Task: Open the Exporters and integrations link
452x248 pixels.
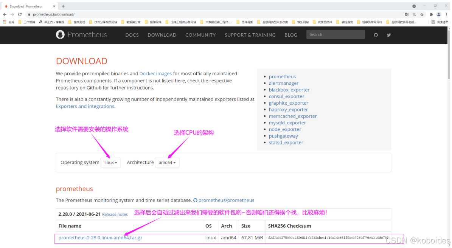Action: [x=85, y=106]
